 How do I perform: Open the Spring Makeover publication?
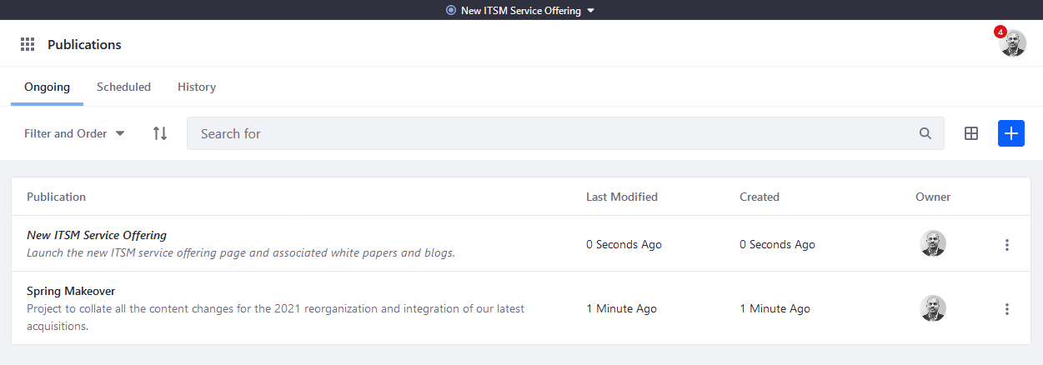click(71, 291)
